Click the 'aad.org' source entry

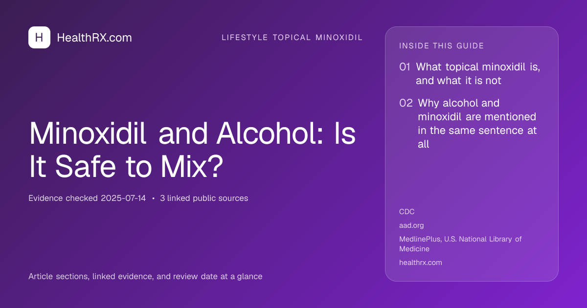[x=411, y=225]
